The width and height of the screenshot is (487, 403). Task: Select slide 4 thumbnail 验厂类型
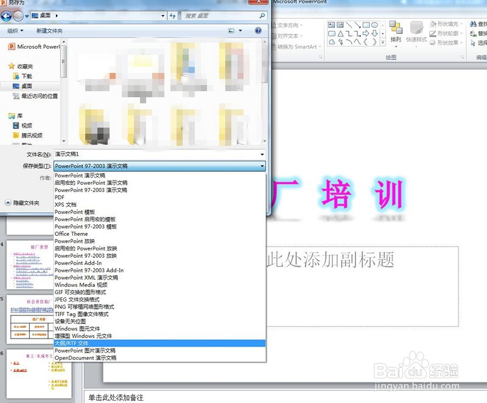(30, 264)
